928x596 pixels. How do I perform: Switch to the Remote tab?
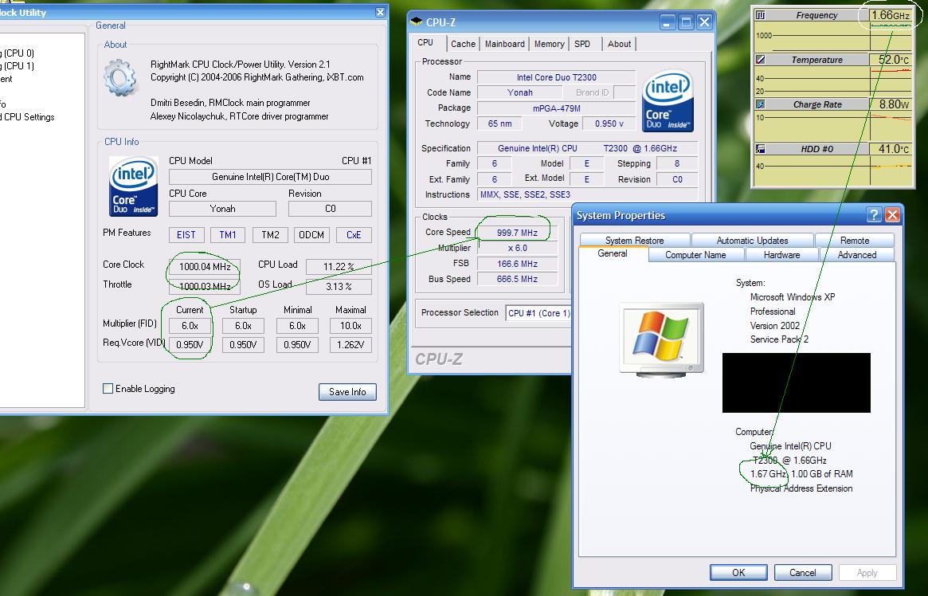point(855,241)
